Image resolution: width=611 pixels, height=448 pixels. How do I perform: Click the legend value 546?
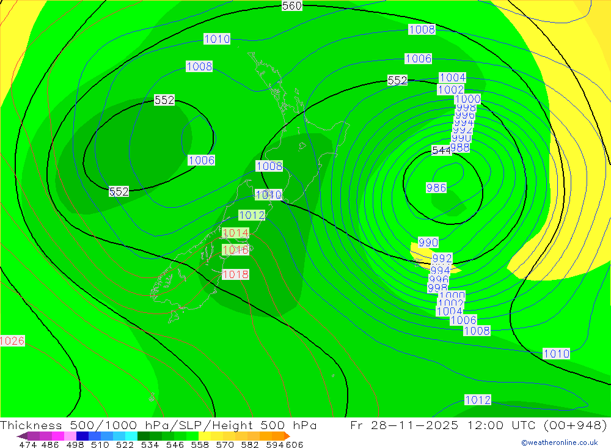[175, 444]
